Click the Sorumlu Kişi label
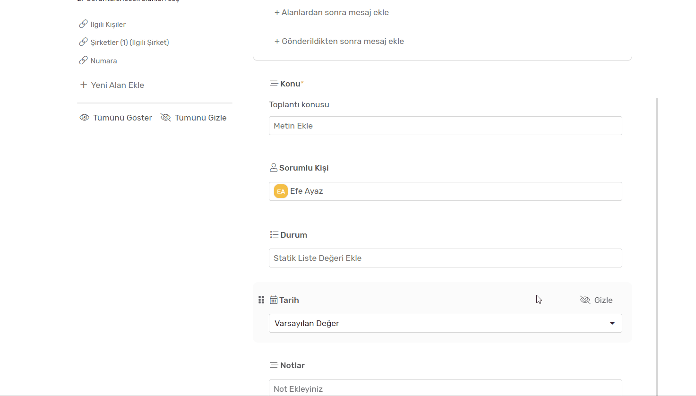The image size is (696, 396). click(304, 168)
